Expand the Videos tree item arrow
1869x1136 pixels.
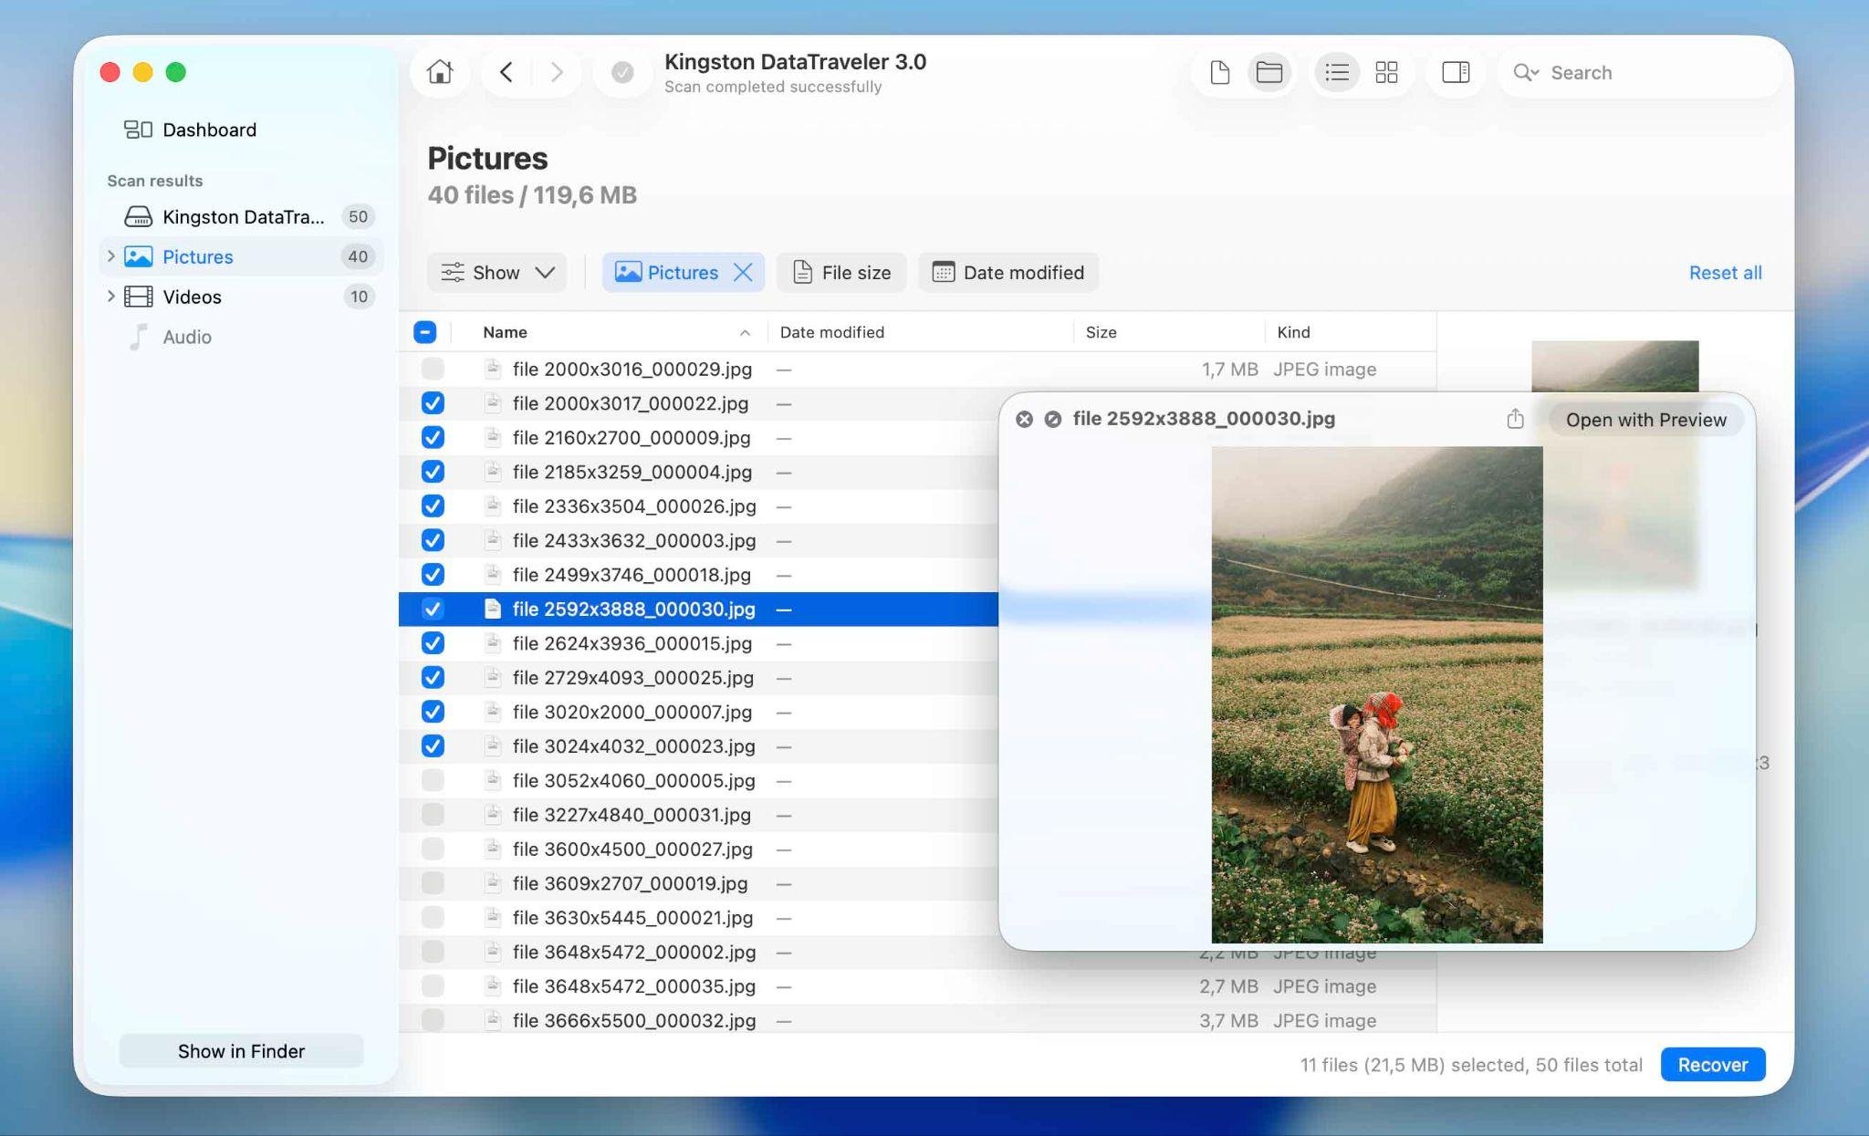[x=110, y=297]
